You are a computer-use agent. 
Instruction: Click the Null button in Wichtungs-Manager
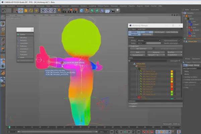coord(138,52)
